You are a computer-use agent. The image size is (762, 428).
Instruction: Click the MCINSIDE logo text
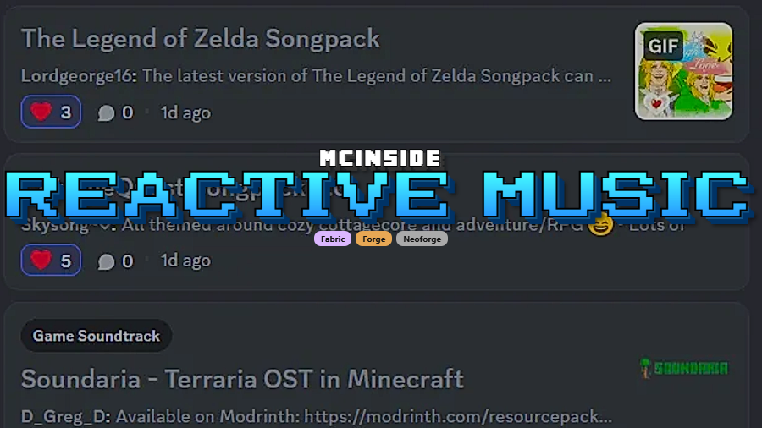(x=380, y=158)
